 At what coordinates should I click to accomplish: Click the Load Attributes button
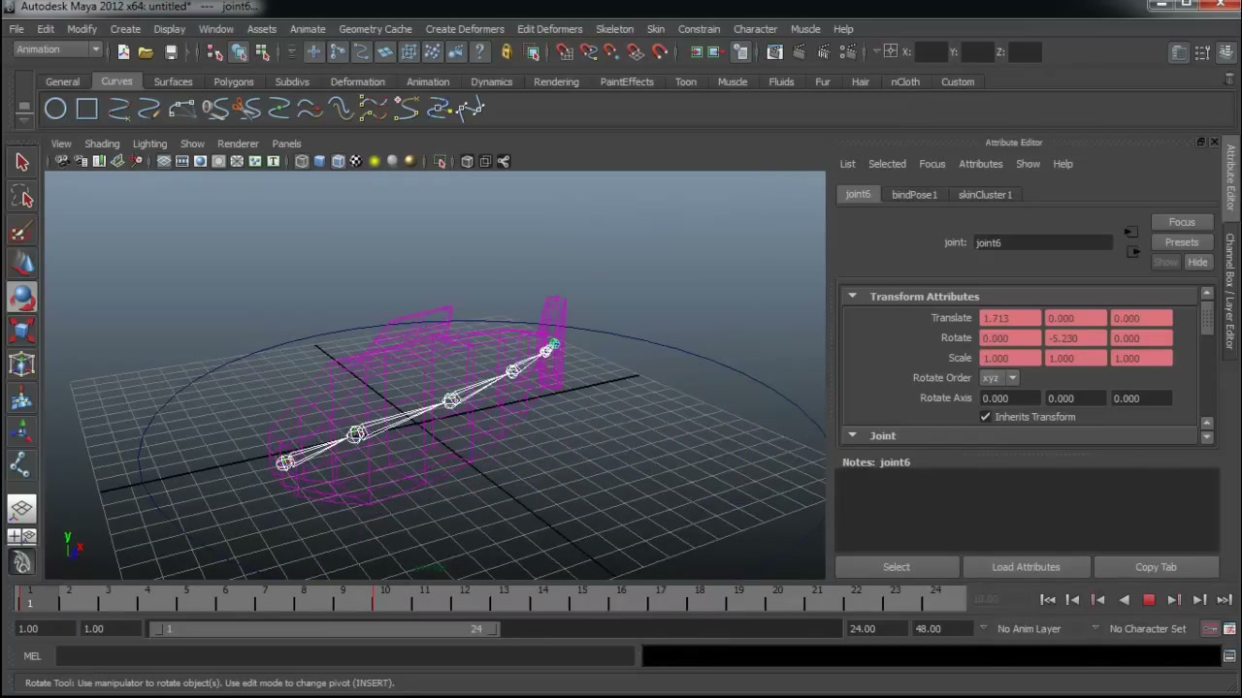tap(1026, 567)
